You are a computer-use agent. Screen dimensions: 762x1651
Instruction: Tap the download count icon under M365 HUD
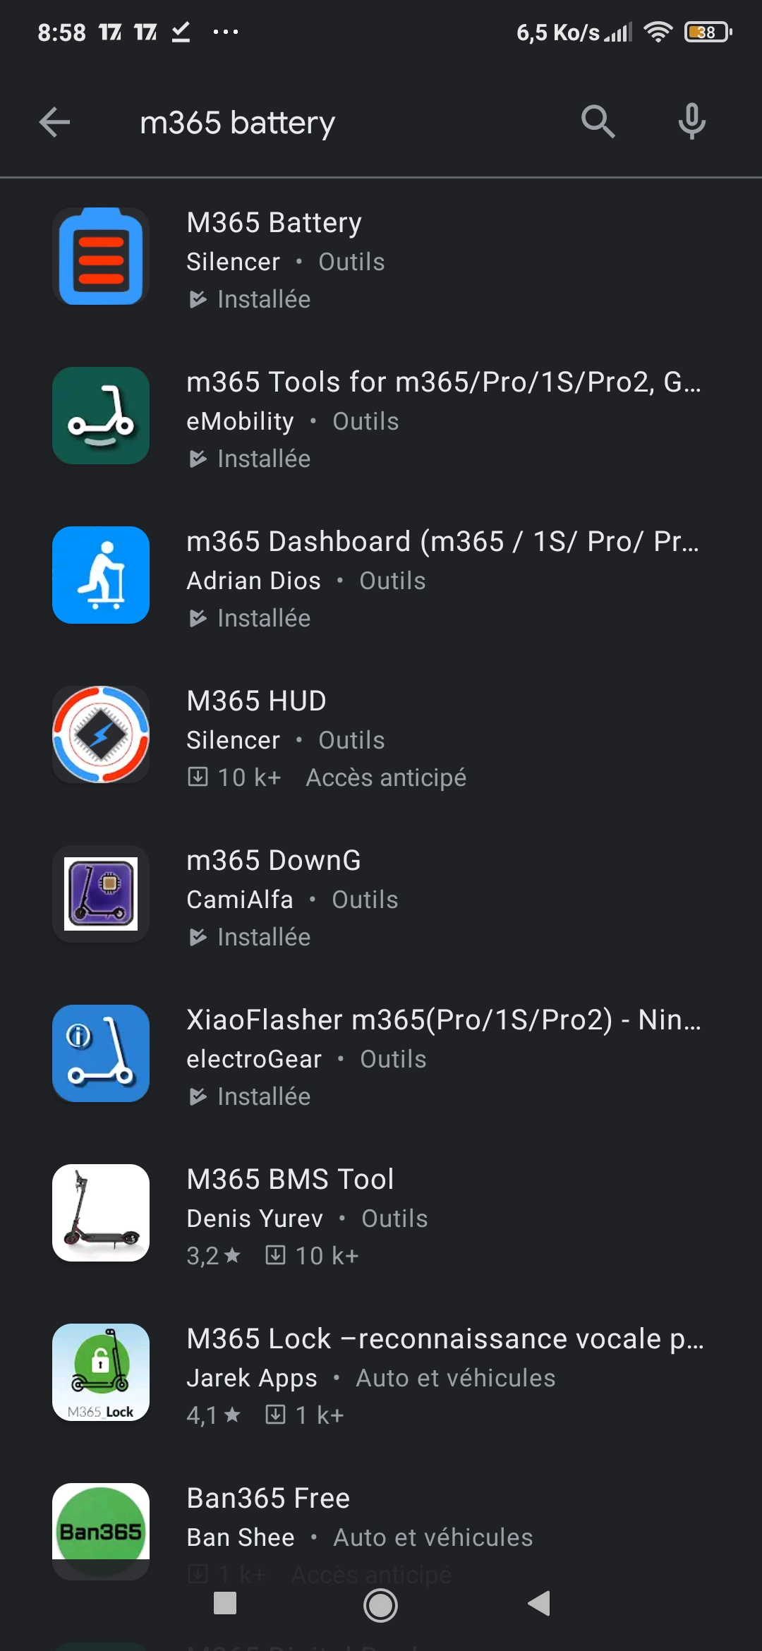coord(198,777)
